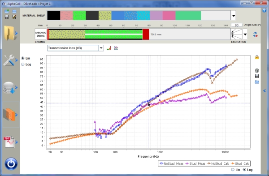
Task: Select Log for the vertical axis
Action: pos(23,64)
